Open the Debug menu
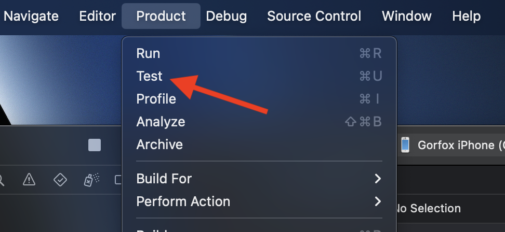Image resolution: width=505 pixels, height=232 pixels. click(226, 16)
